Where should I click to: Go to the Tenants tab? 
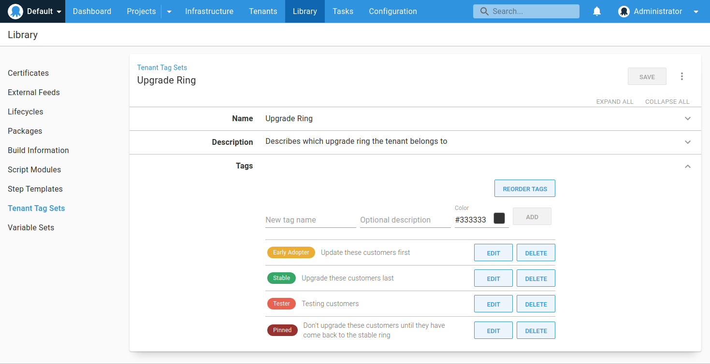click(x=263, y=11)
